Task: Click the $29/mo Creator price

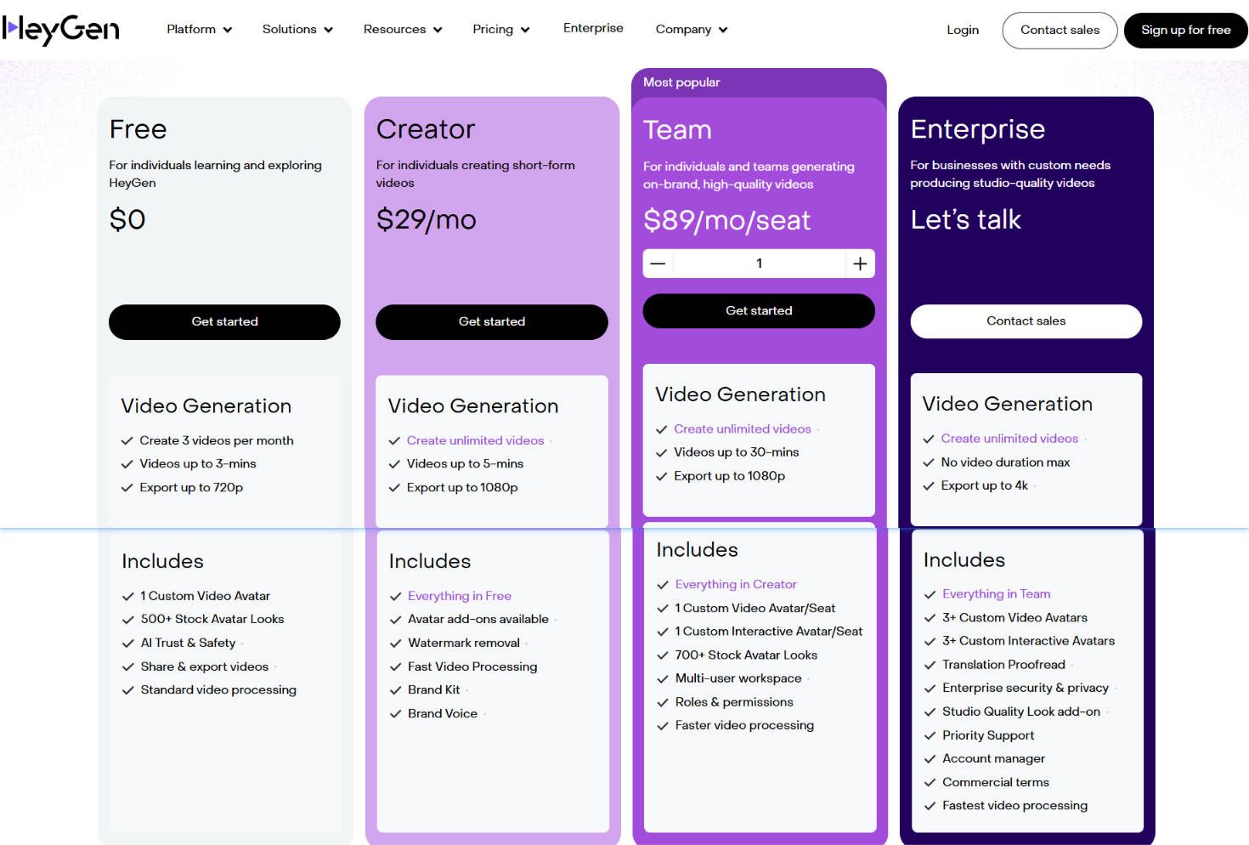Action: point(426,219)
